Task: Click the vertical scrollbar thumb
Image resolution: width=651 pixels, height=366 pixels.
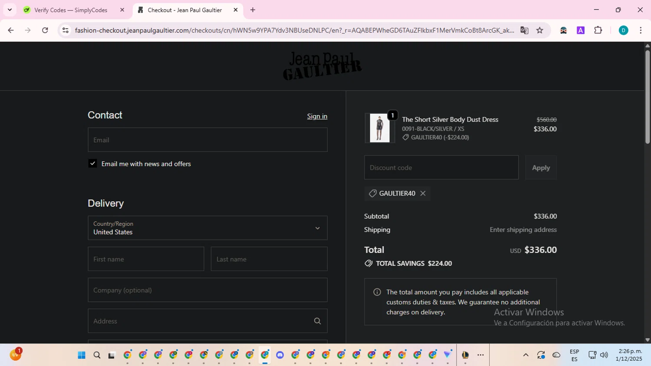Action: [x=648, y=97]
